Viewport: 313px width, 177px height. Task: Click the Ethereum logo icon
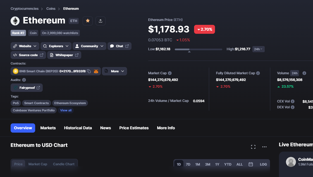[x=15, y=21]
